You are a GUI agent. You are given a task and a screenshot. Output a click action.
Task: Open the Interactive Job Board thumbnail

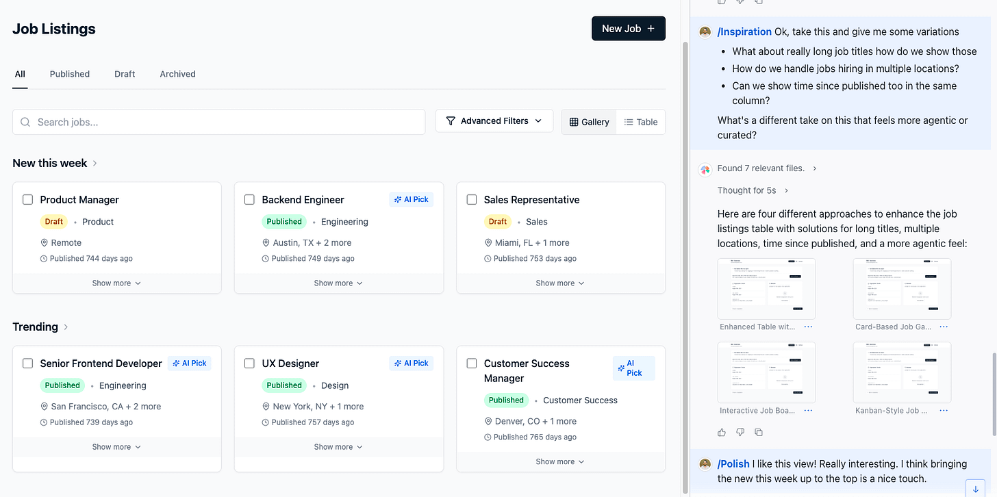tap(766, 372)
